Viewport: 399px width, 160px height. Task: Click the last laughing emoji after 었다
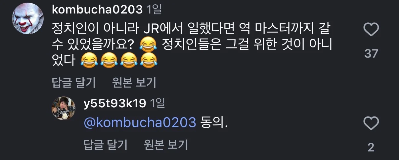[149, 61]
